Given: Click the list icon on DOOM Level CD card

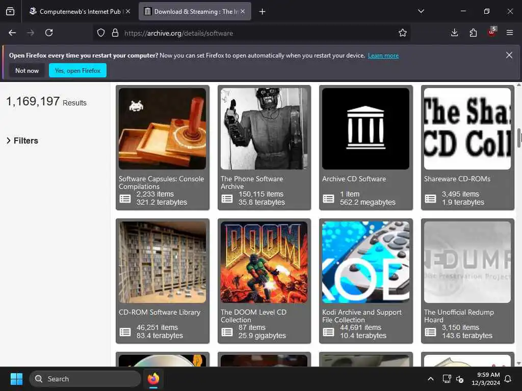Looking at the screenshot, I should pos(227,332).
